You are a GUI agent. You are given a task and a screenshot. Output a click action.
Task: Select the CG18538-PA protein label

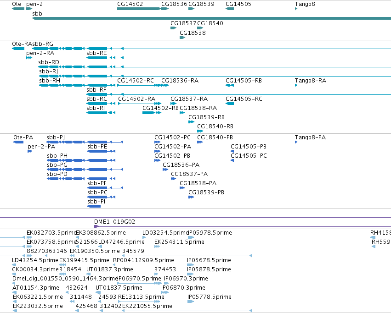coord(198,183)
